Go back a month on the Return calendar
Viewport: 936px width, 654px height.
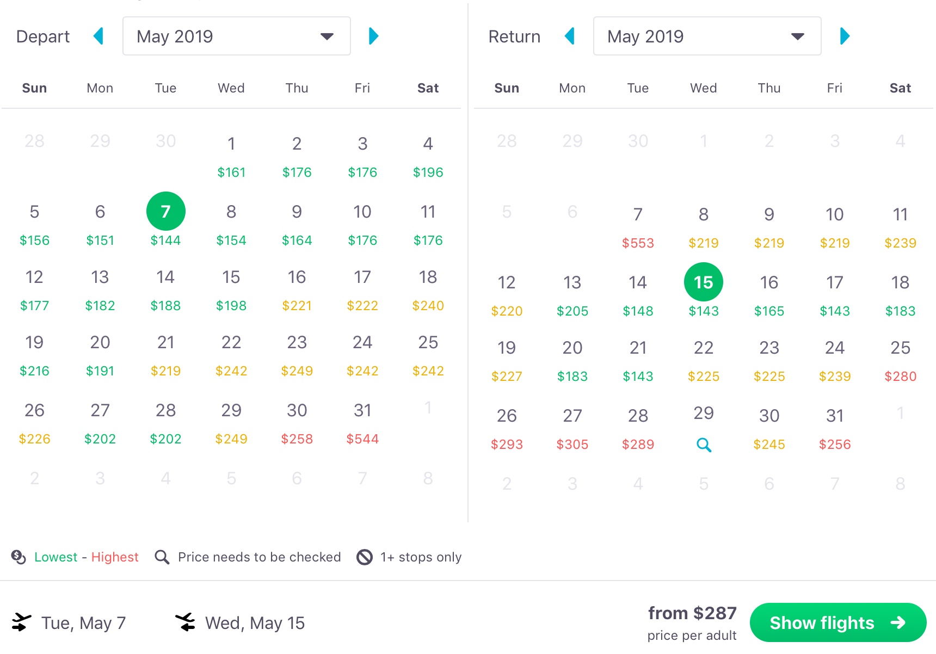[x=569, y=36]
